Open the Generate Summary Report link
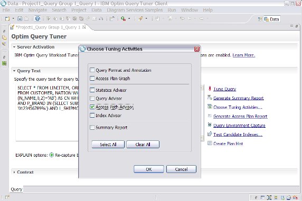This screenshot has width=302, height=201. click(239, 98)
